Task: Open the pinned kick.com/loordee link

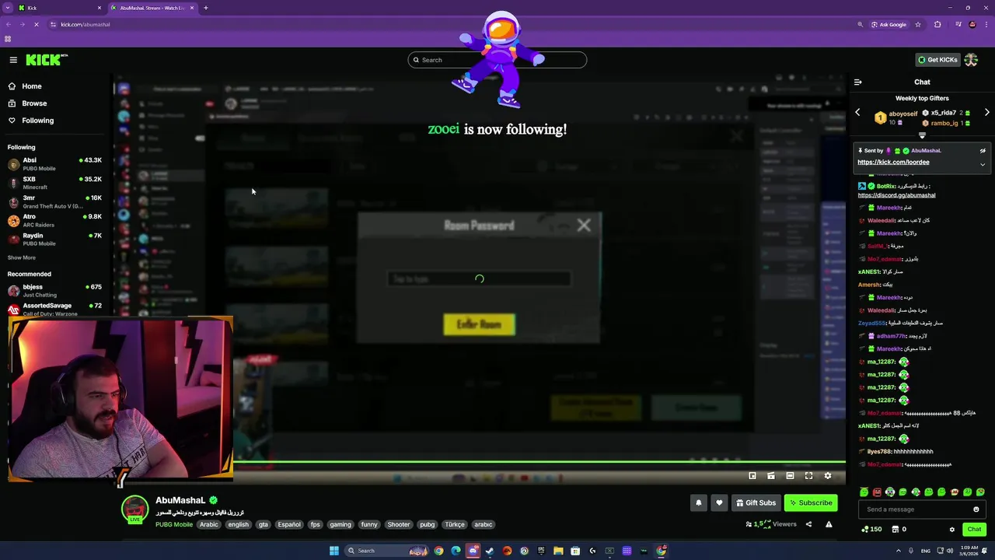Action: 893,163
